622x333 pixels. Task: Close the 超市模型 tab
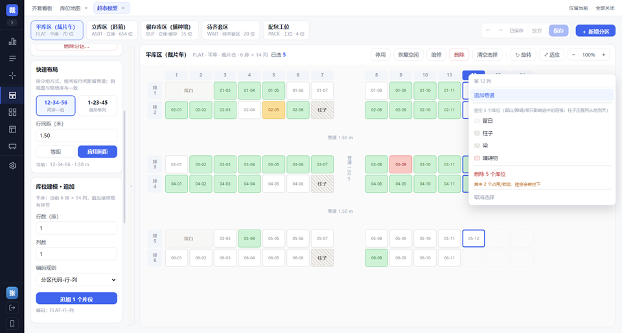[x=123, y=8]
